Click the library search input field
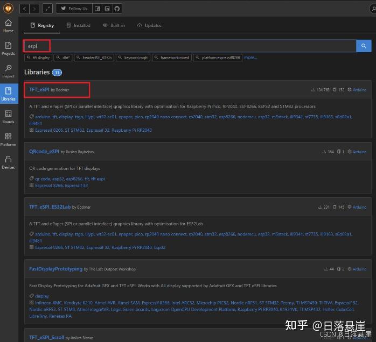This screenshot has height=342, width=376. point(190,46)
